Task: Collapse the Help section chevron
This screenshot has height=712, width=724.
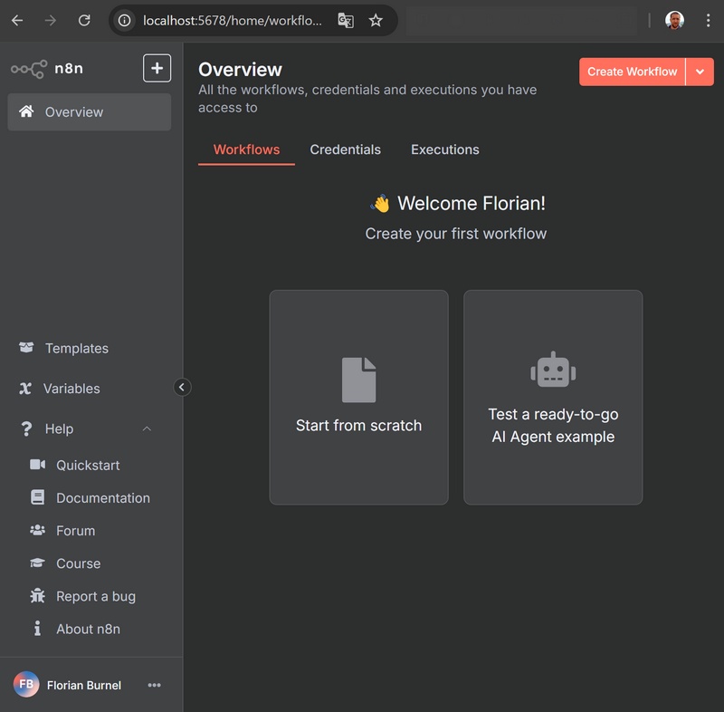Action: pos(147,428)
